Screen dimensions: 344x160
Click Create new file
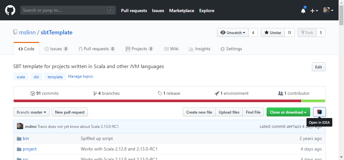[x=199, y=112]
